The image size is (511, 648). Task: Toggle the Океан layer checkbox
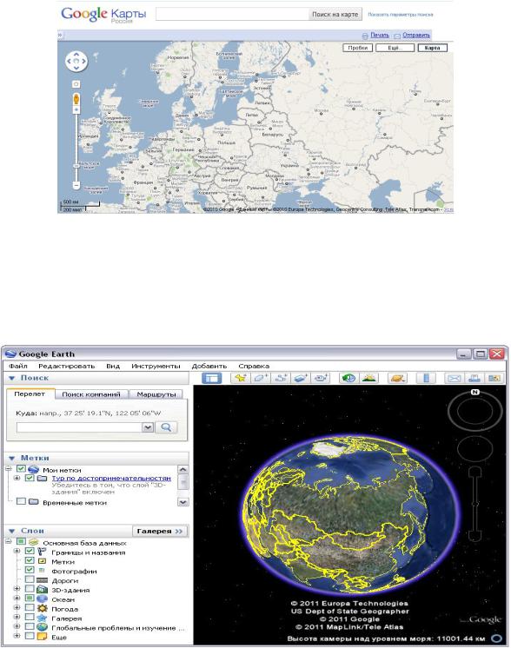30,598
